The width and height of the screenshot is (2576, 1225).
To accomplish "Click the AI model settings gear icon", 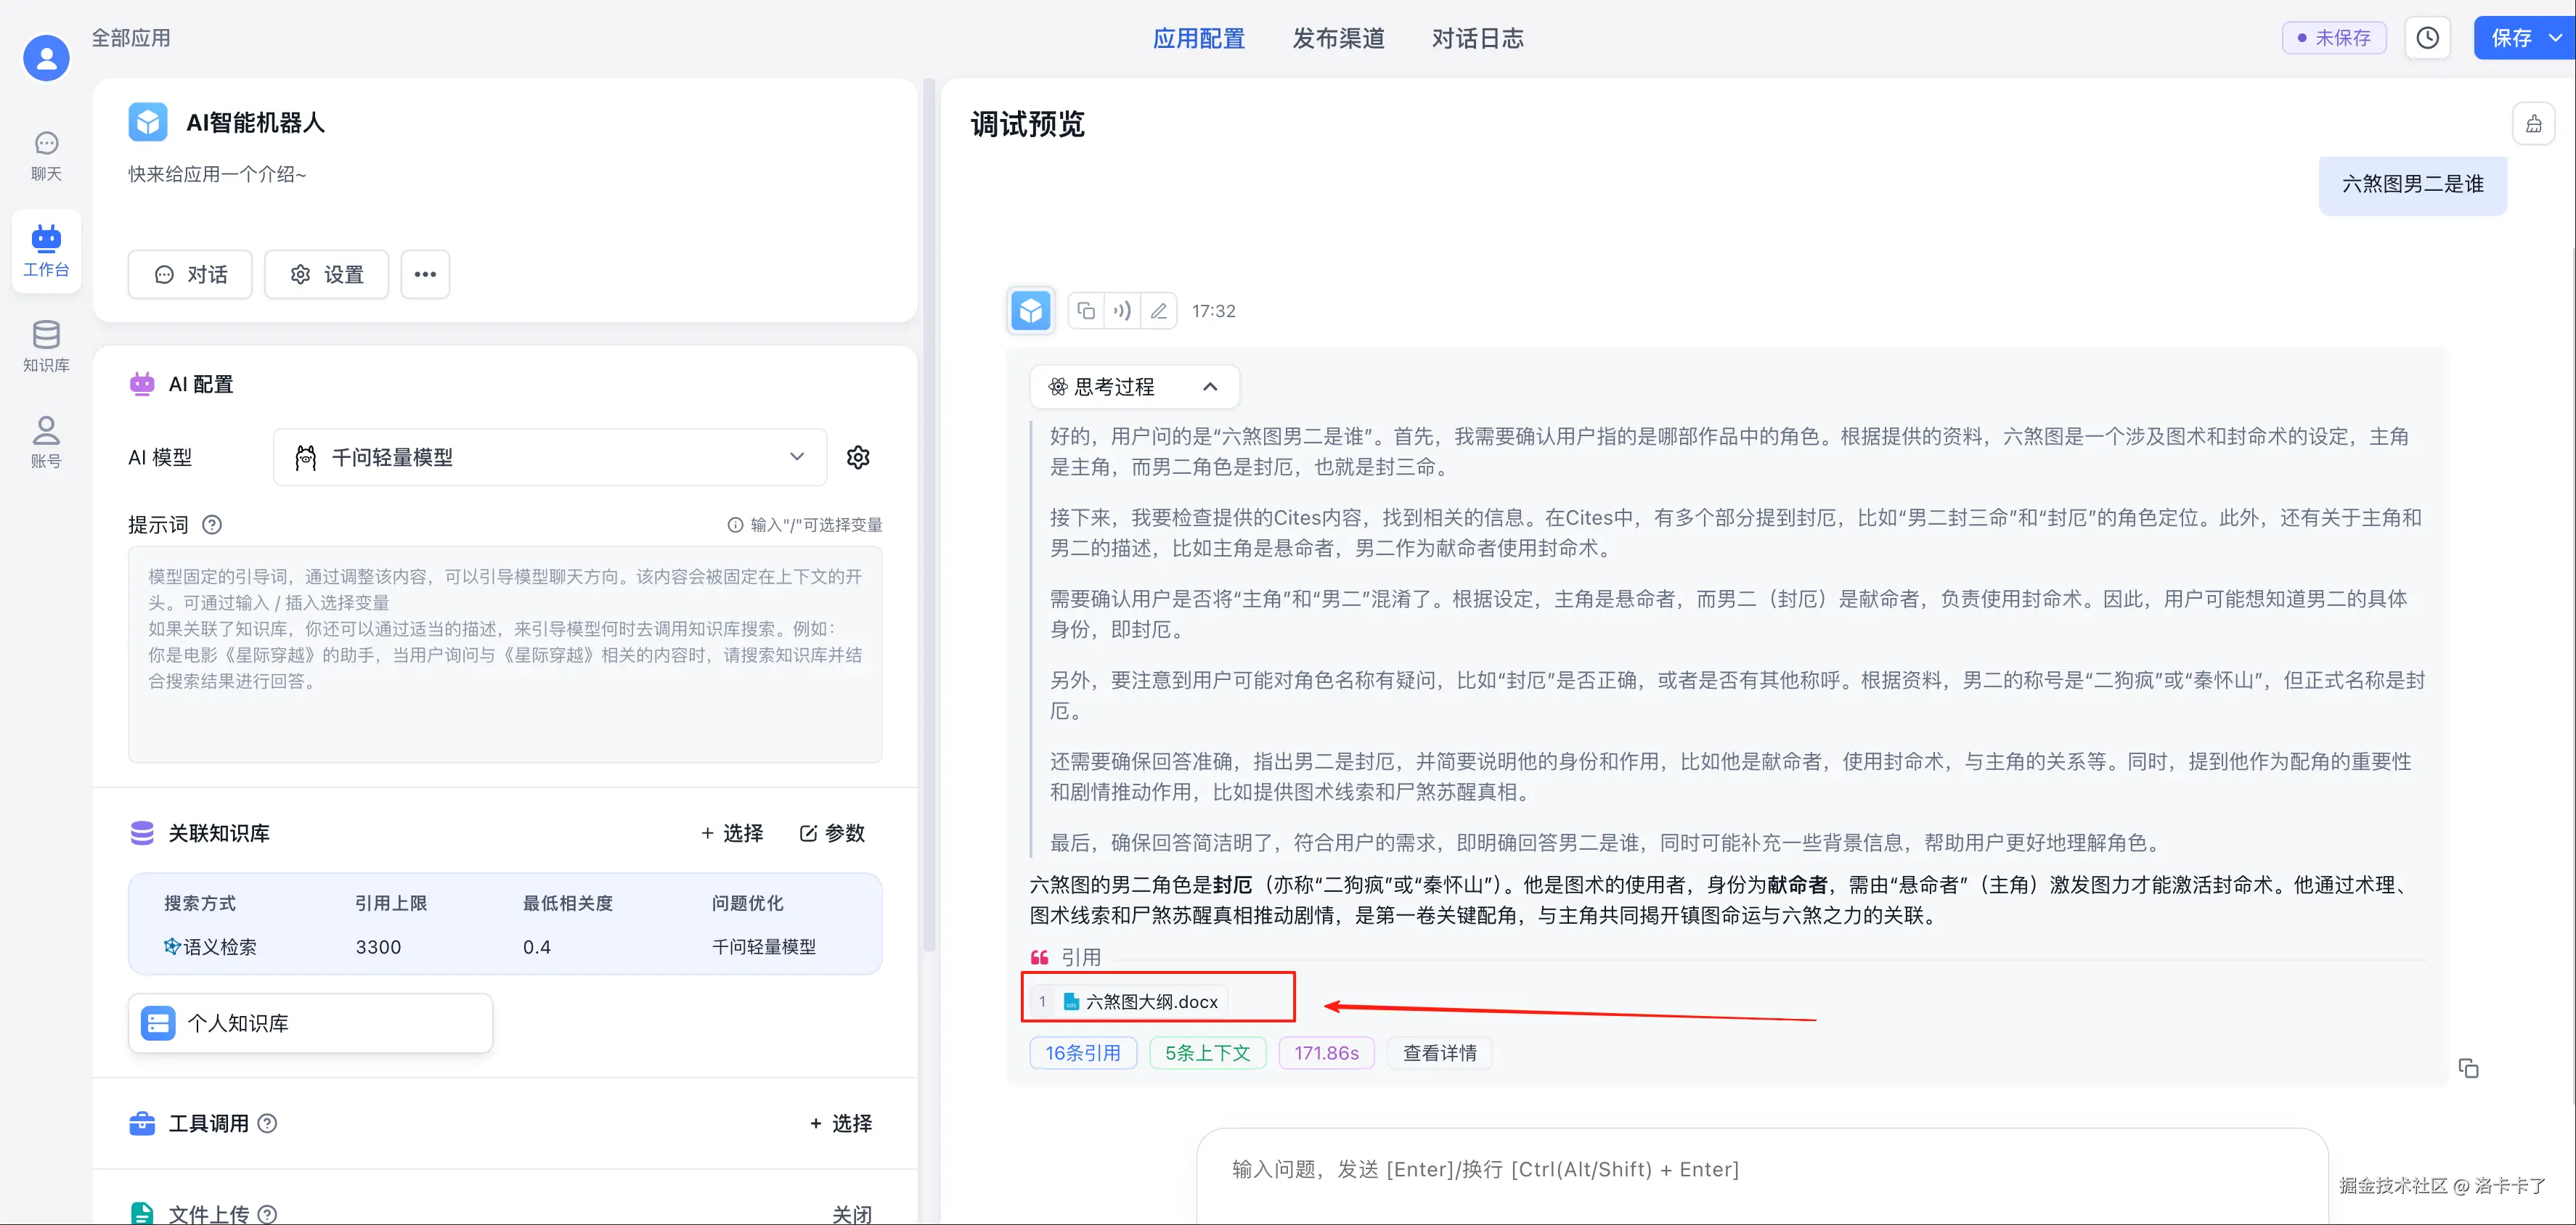I will coord(858,458).
